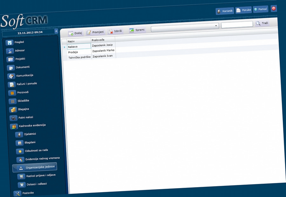The height and width of the screenshot is (197, 286).
Task: Sort by Naziv column header
Action: [x=79, y=41]
